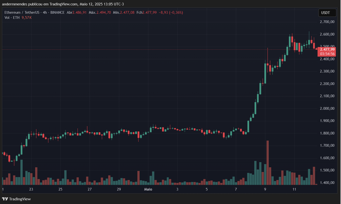This screenshot has height=204, width=341.
Task: Click the TradingView logo
Action: click(17, 199)
